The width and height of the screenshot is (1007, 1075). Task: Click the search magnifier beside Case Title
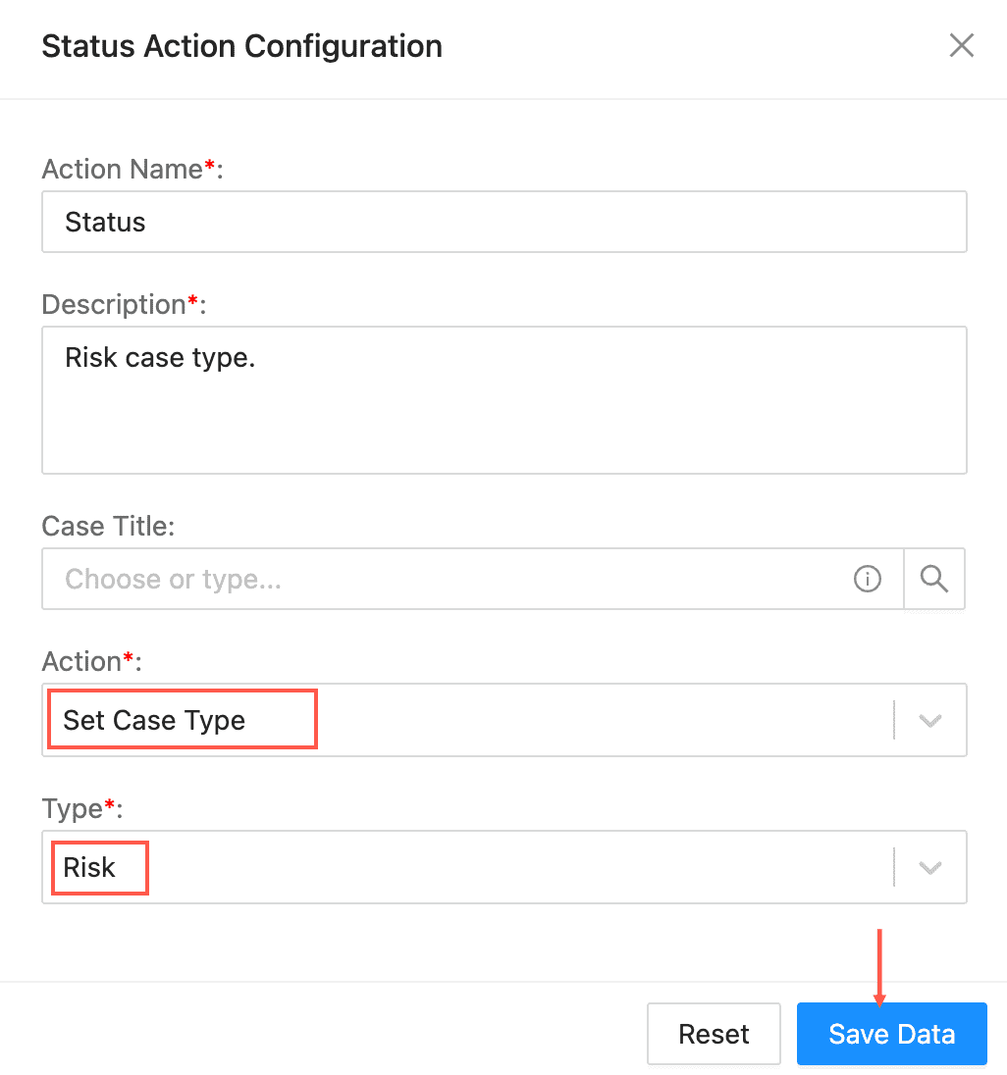click(934, 580)
